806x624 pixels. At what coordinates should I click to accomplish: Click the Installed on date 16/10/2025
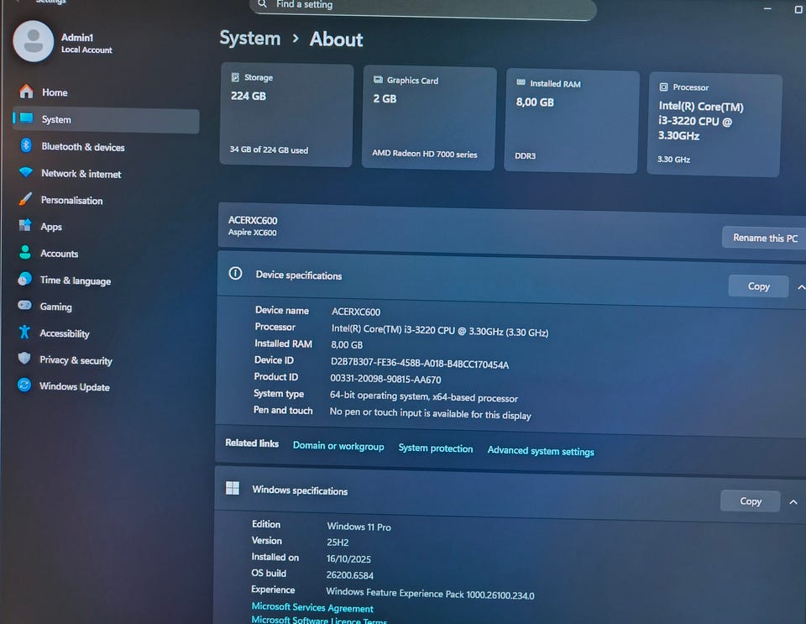coord(348,558)
